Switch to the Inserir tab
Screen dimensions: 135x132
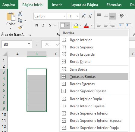[57, 5]
